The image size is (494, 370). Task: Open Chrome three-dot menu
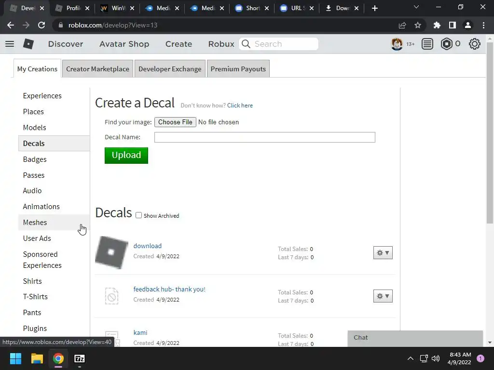click(x=483, y=25)
